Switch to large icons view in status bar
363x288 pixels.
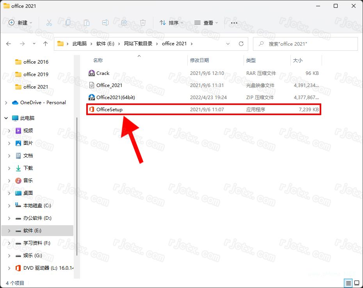coord(356,283)
